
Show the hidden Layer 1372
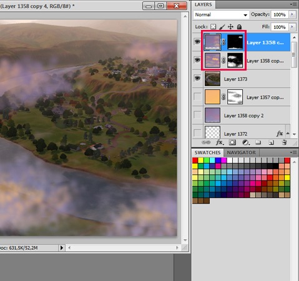point(197,133)
